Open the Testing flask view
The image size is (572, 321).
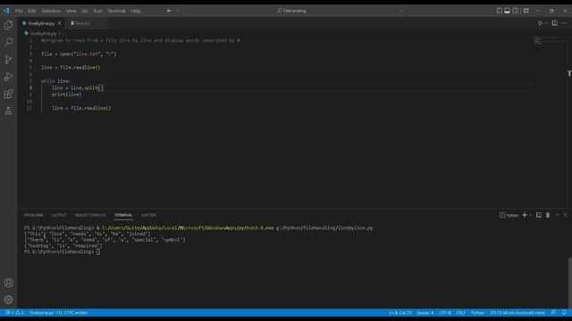(8, 111)
